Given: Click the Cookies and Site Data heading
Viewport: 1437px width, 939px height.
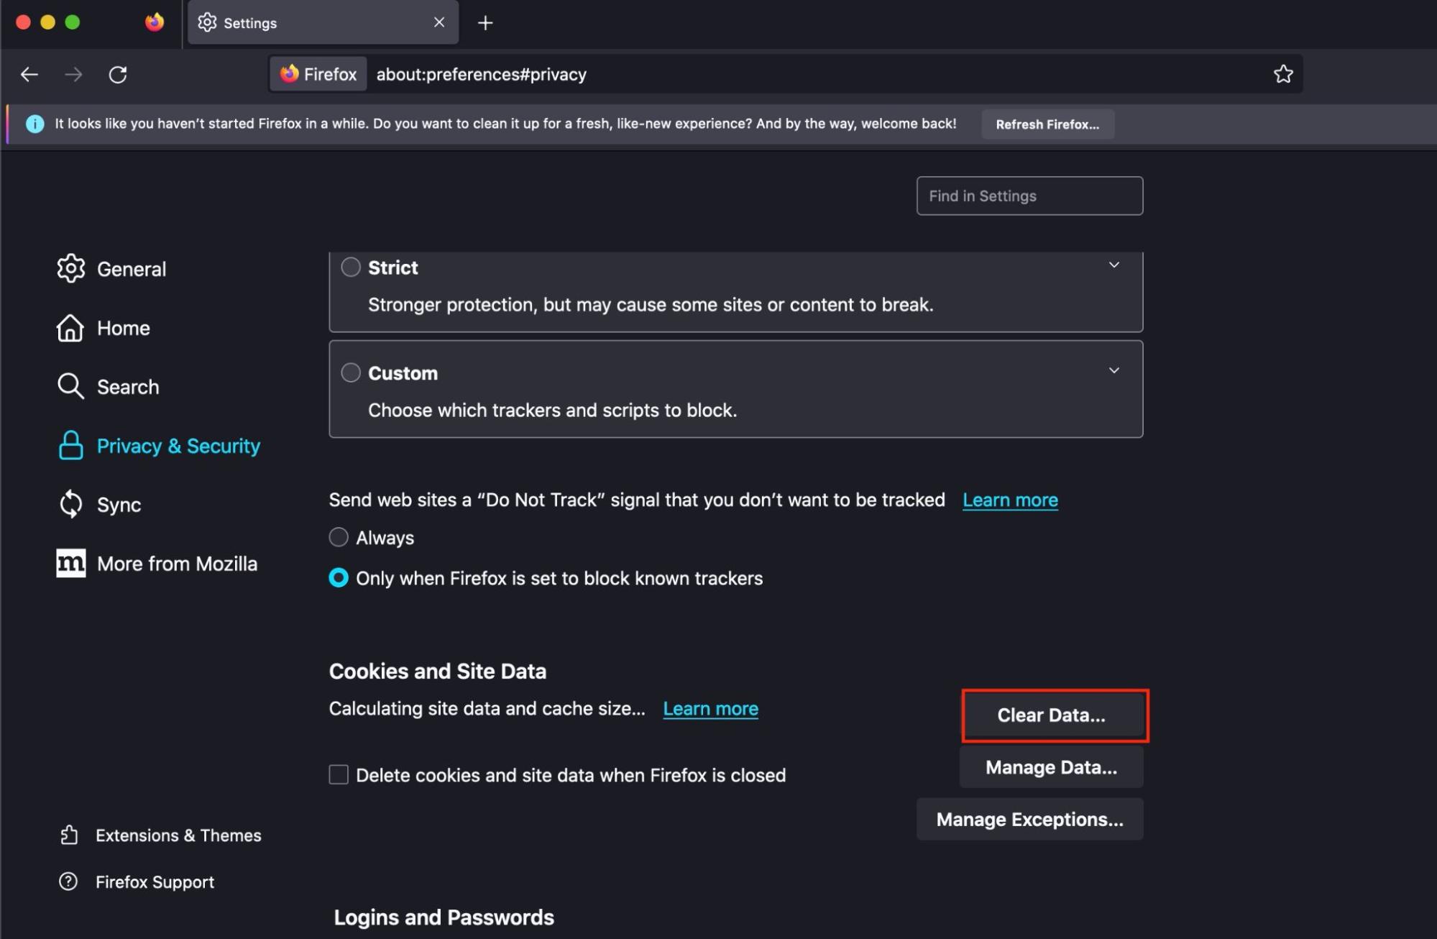Looking at the screenshot, I should 438,671.
